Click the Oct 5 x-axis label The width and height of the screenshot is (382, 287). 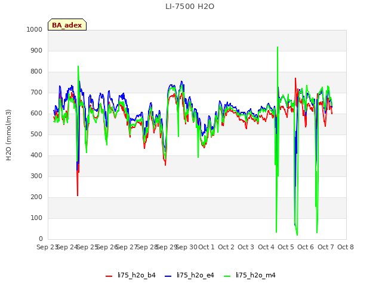(x=286, y=247)
